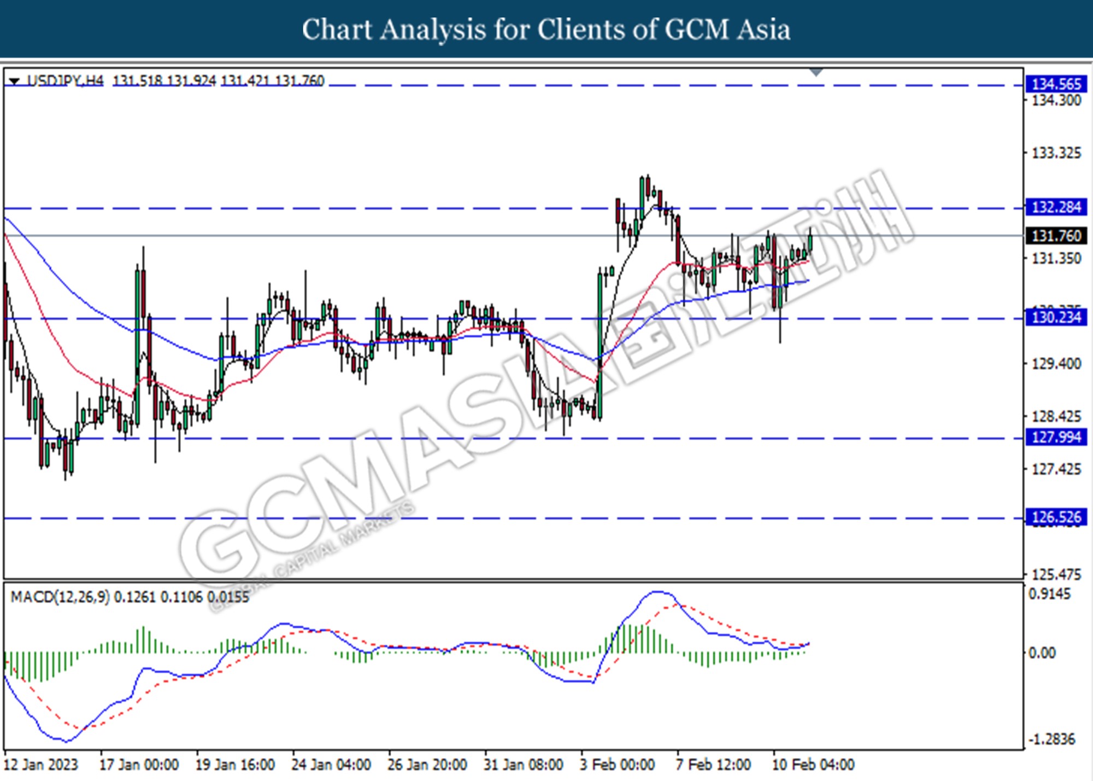Click the 10 Feb 04:00 time label
The image size is (1093, 781).
point(813,765)
